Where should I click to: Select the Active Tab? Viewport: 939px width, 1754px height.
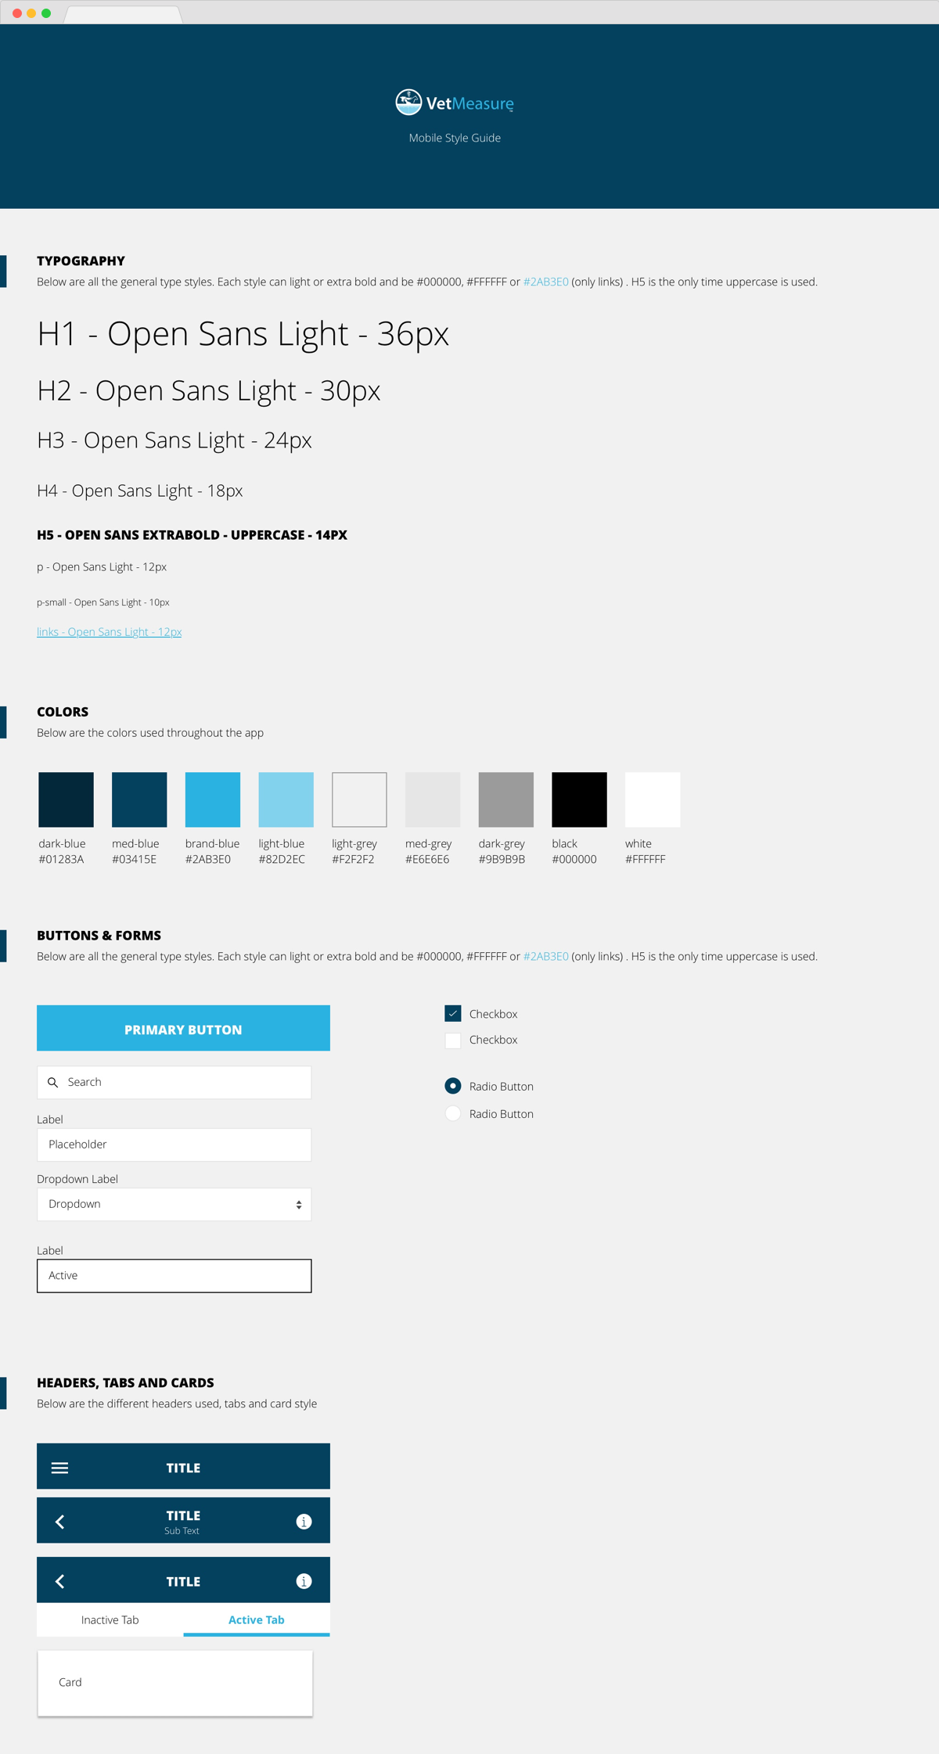tap(257, 1619)
